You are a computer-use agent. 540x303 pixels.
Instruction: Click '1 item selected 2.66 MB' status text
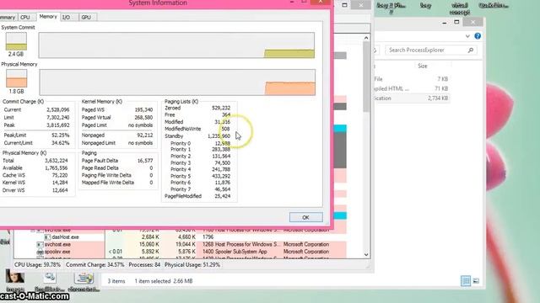tap(164, 281)
